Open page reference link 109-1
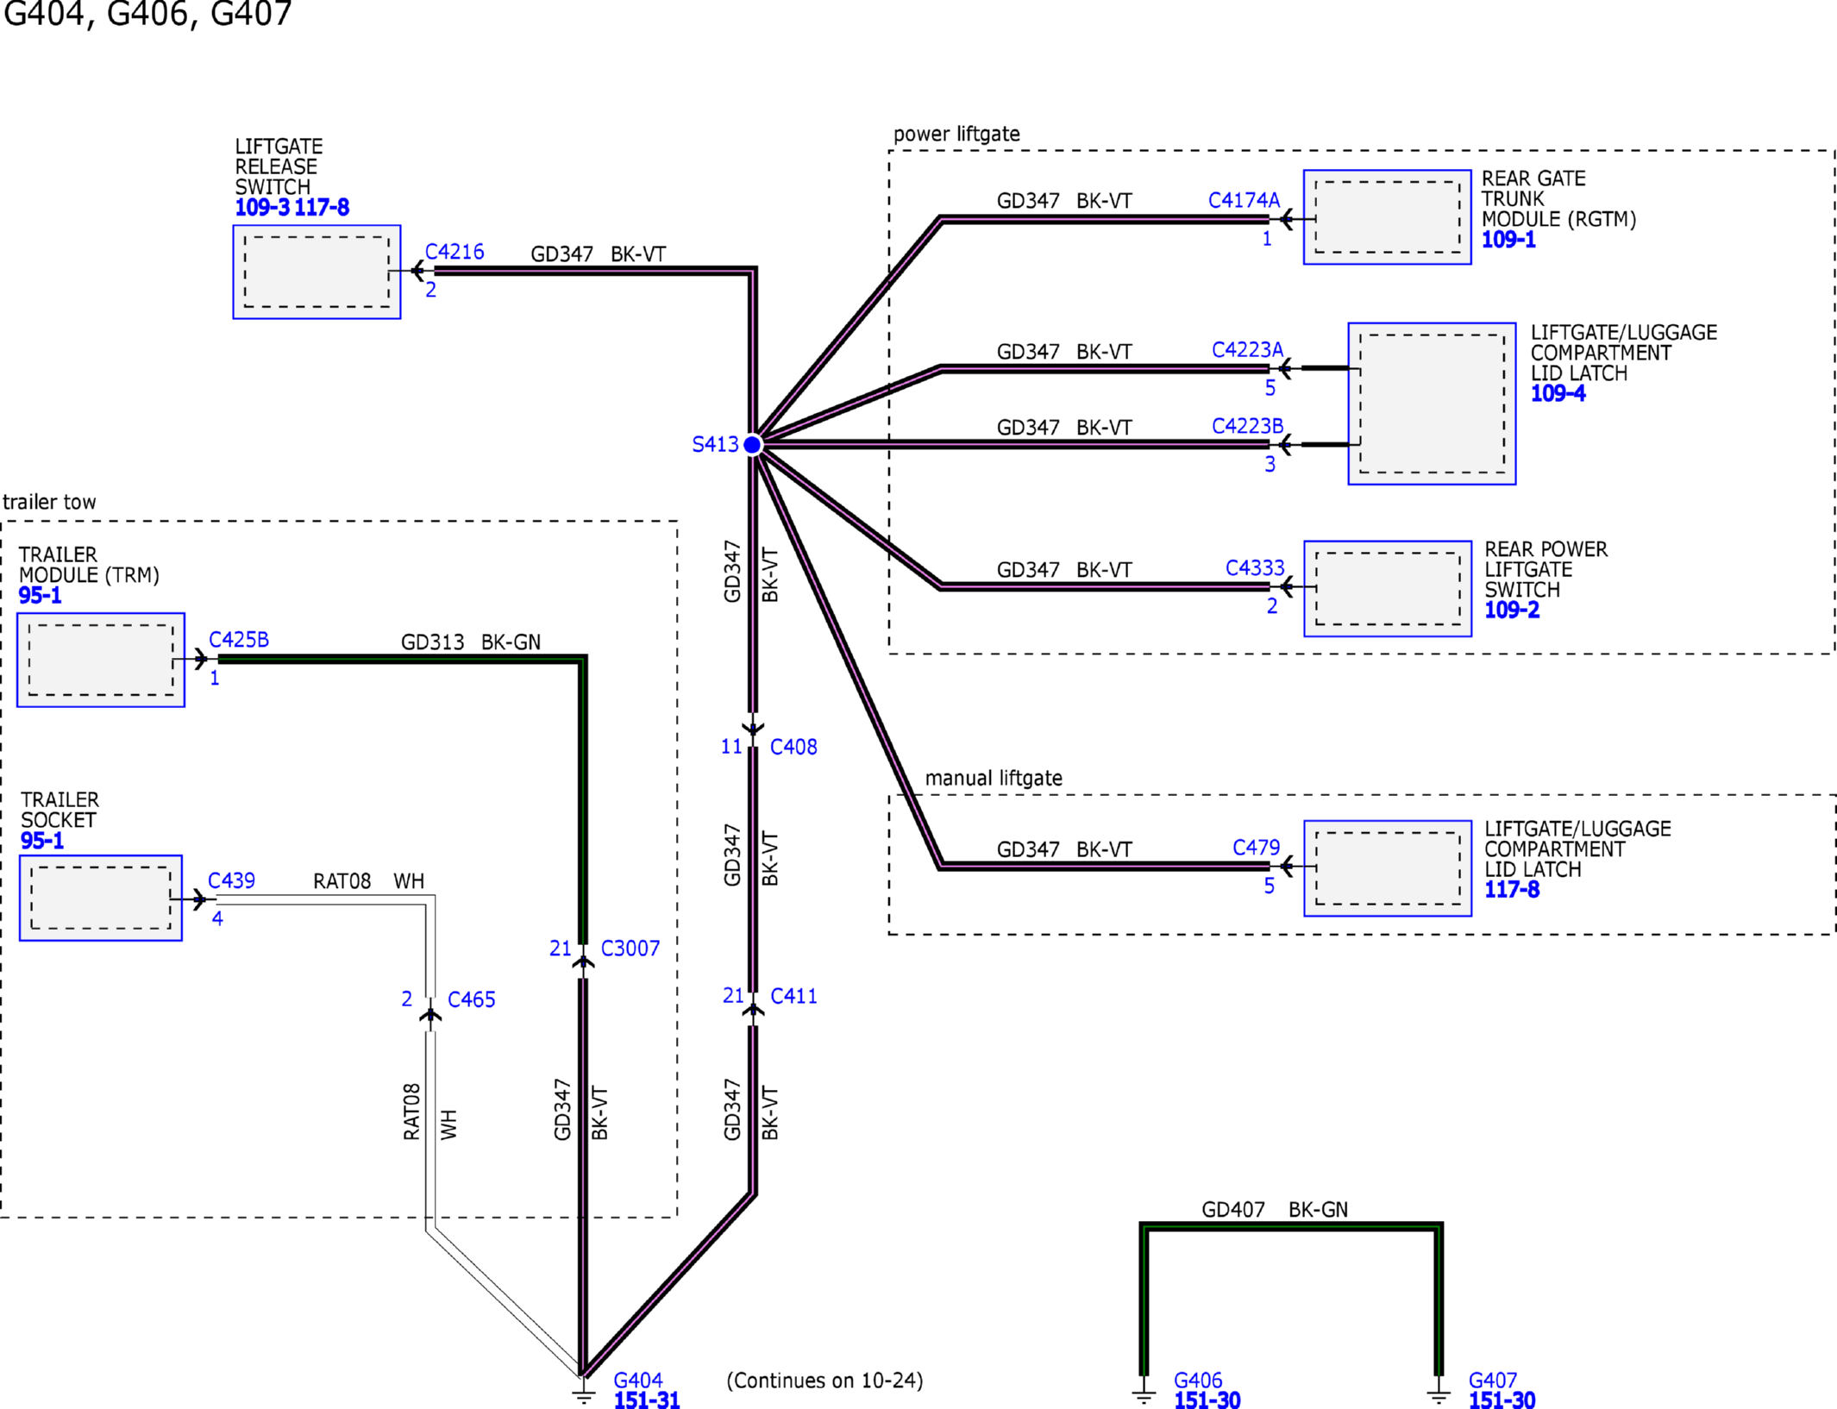This screenshot has height=1409, width=1837. pyautogui.click(x=1508, y=240)
